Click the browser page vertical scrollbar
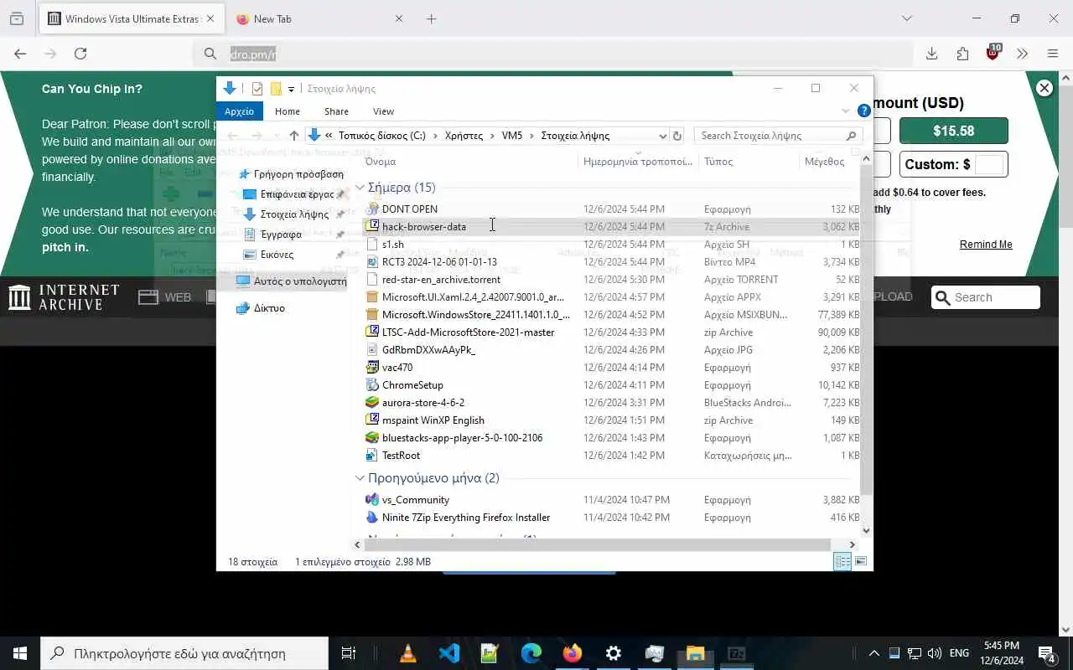Viewport: 1073px width, 670px height. [x=1066, y=157]
